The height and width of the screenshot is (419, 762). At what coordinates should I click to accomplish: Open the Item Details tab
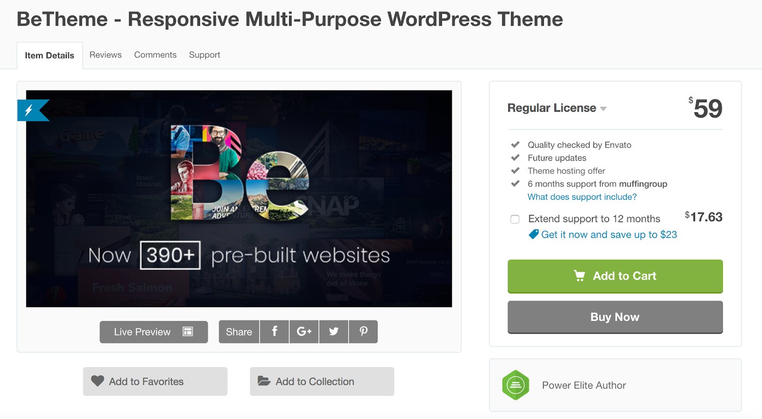(50, 55)
